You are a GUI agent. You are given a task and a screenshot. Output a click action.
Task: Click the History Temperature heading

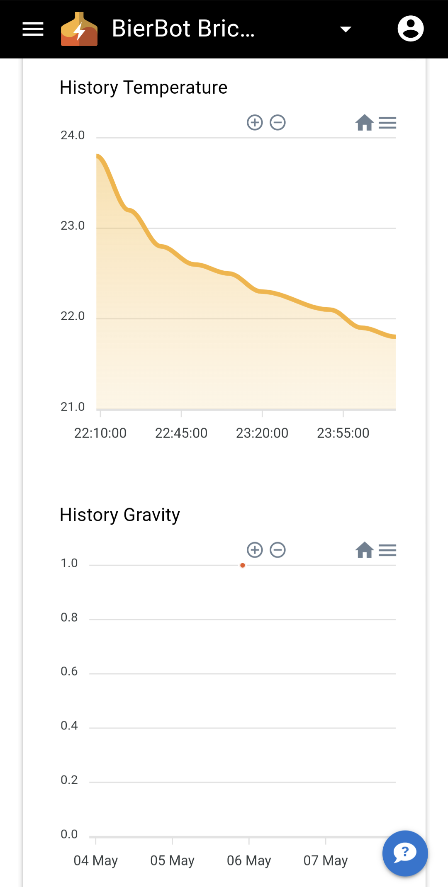[144, 87]
